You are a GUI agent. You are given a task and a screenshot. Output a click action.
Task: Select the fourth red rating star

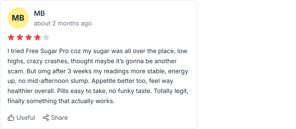tap(37, 37)
